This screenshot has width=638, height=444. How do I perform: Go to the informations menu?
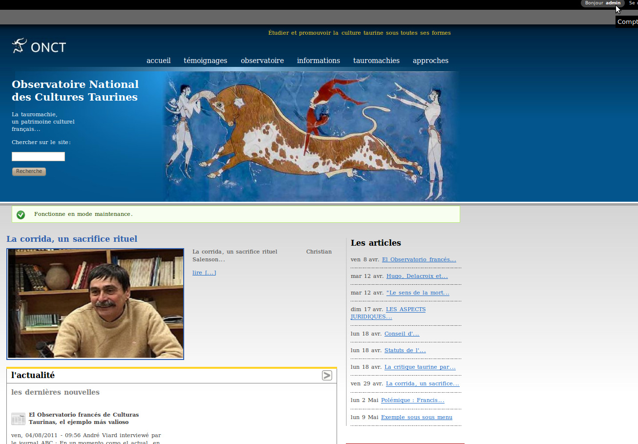(x=319, y=61)
